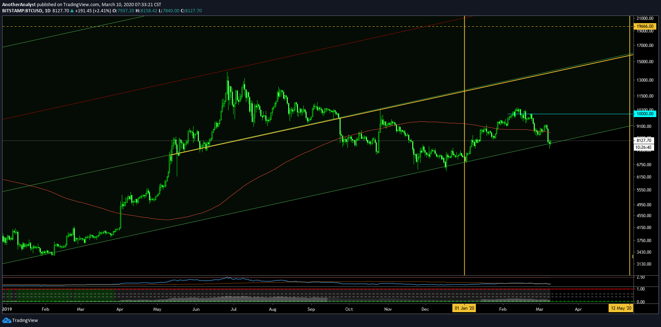Open the AnotherAnalyst author name
This screenshot has height=327, width=661.
[19, 5]
